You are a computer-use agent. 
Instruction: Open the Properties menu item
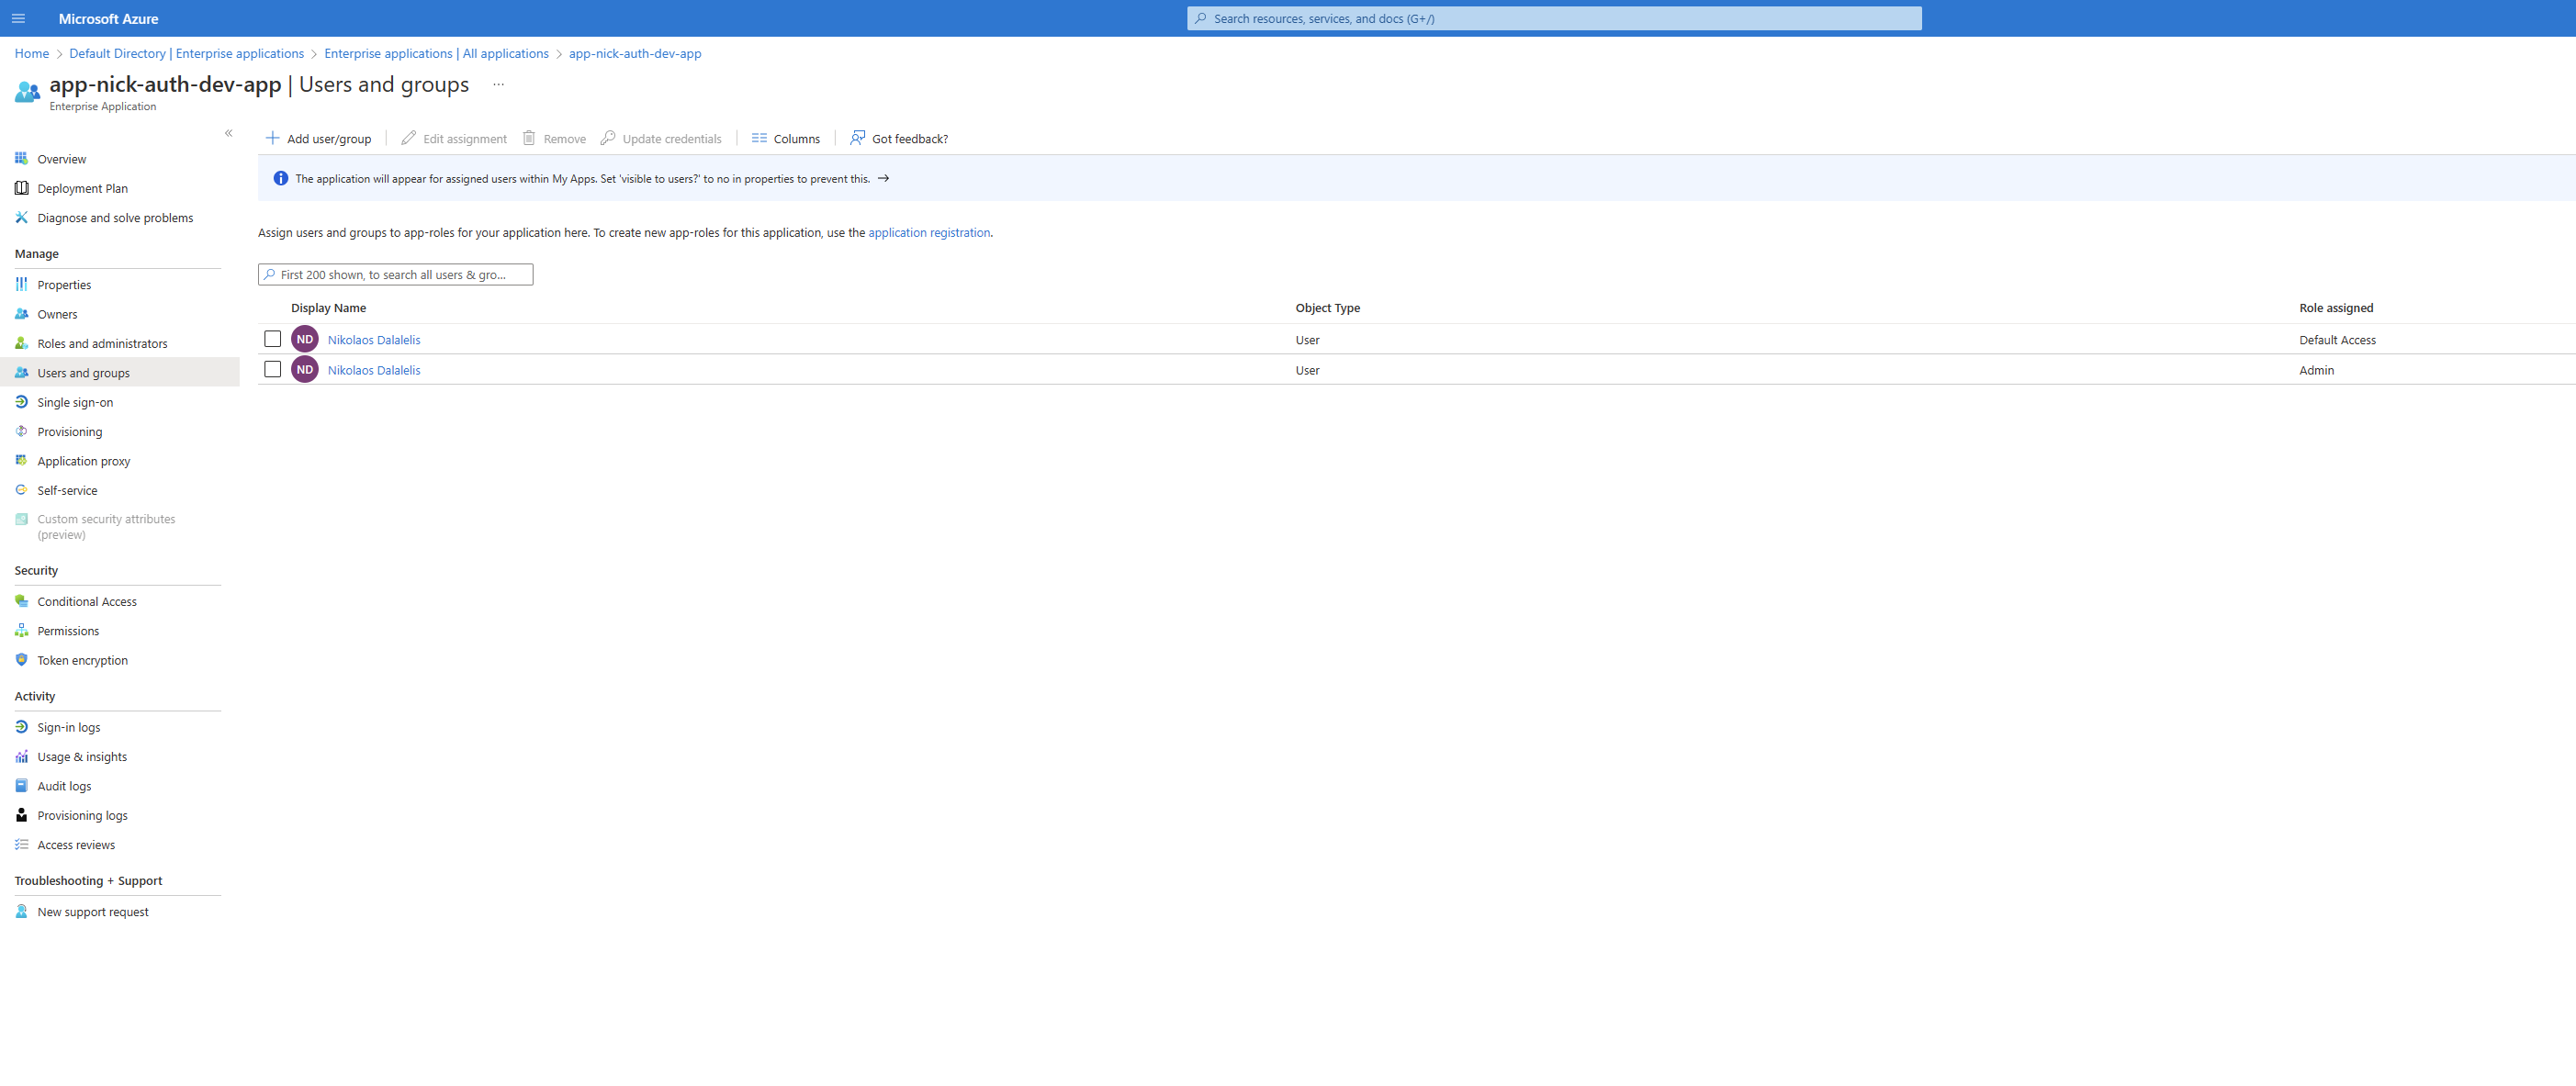pos(64,285)
